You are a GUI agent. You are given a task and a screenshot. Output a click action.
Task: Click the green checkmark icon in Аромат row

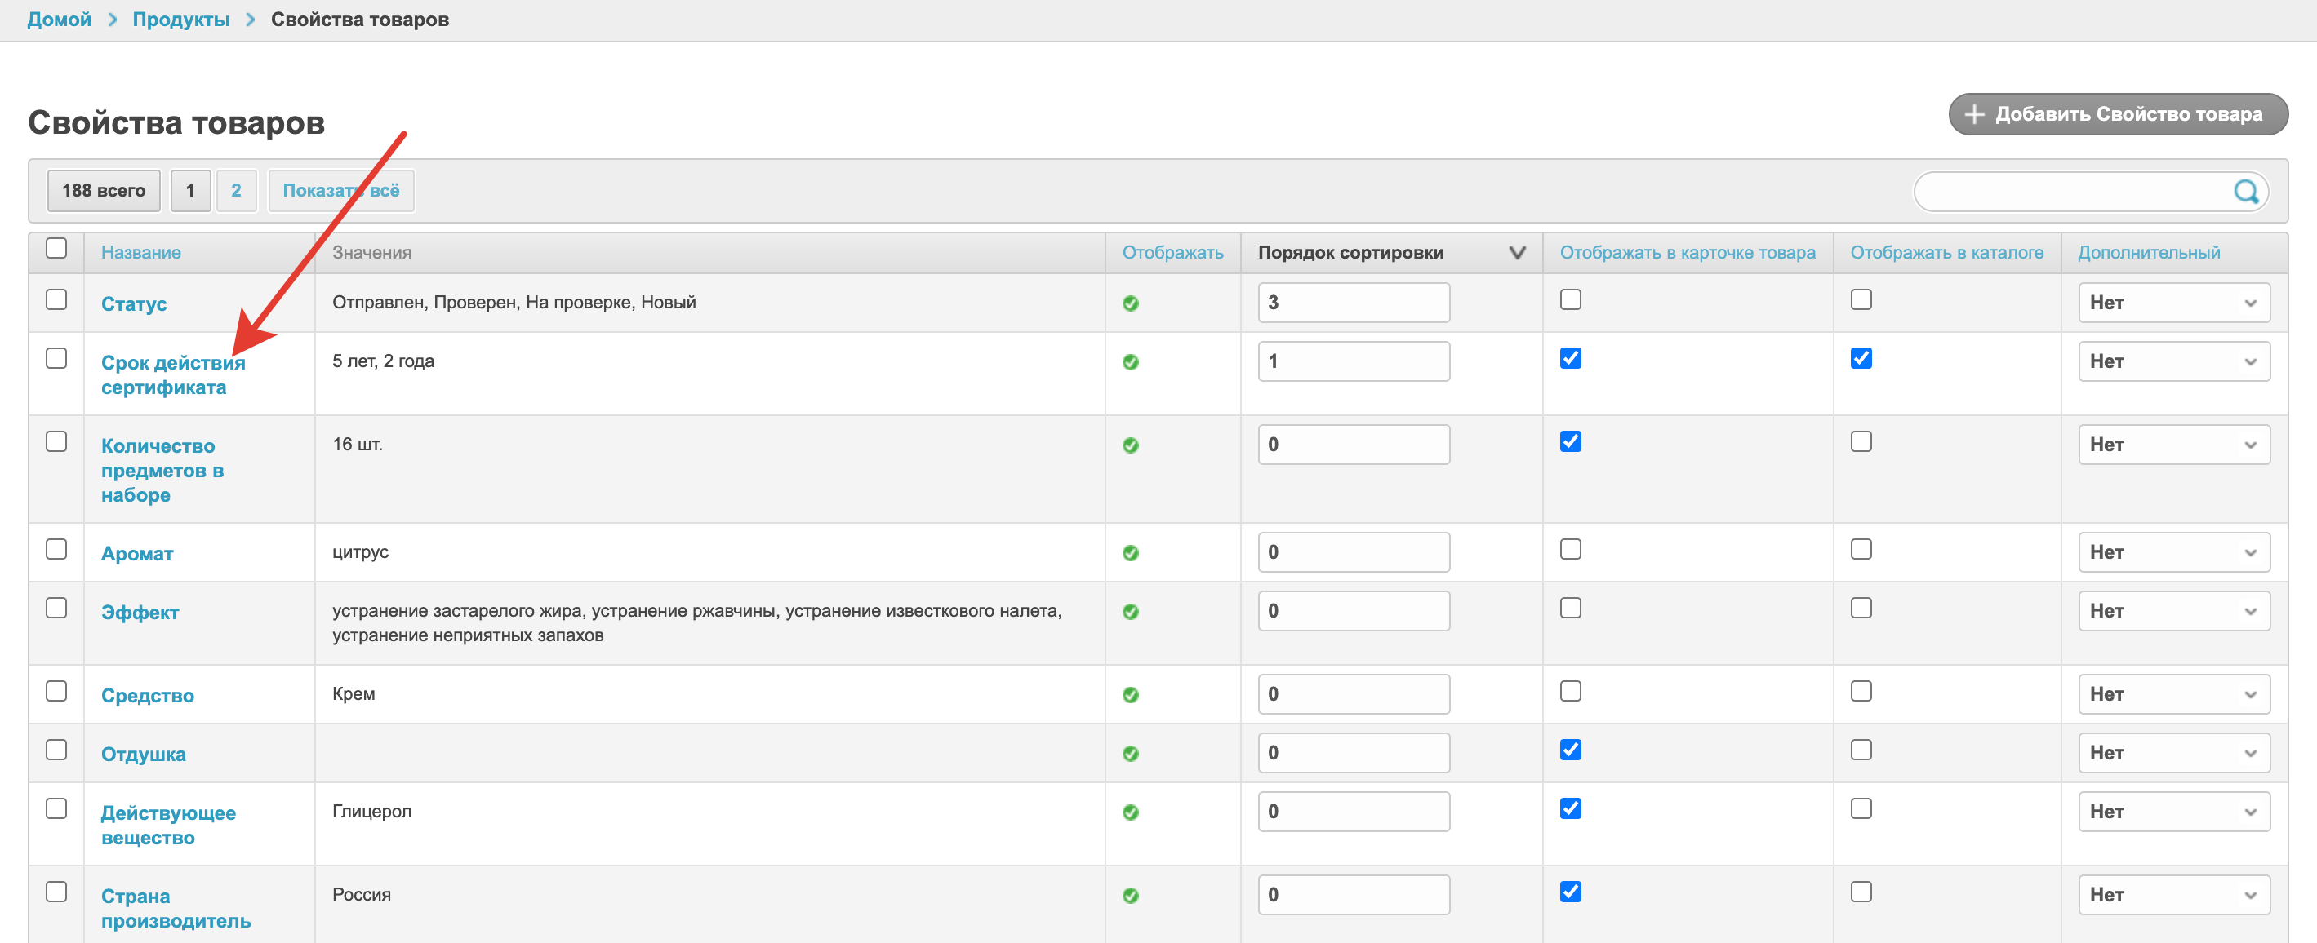1130,553
